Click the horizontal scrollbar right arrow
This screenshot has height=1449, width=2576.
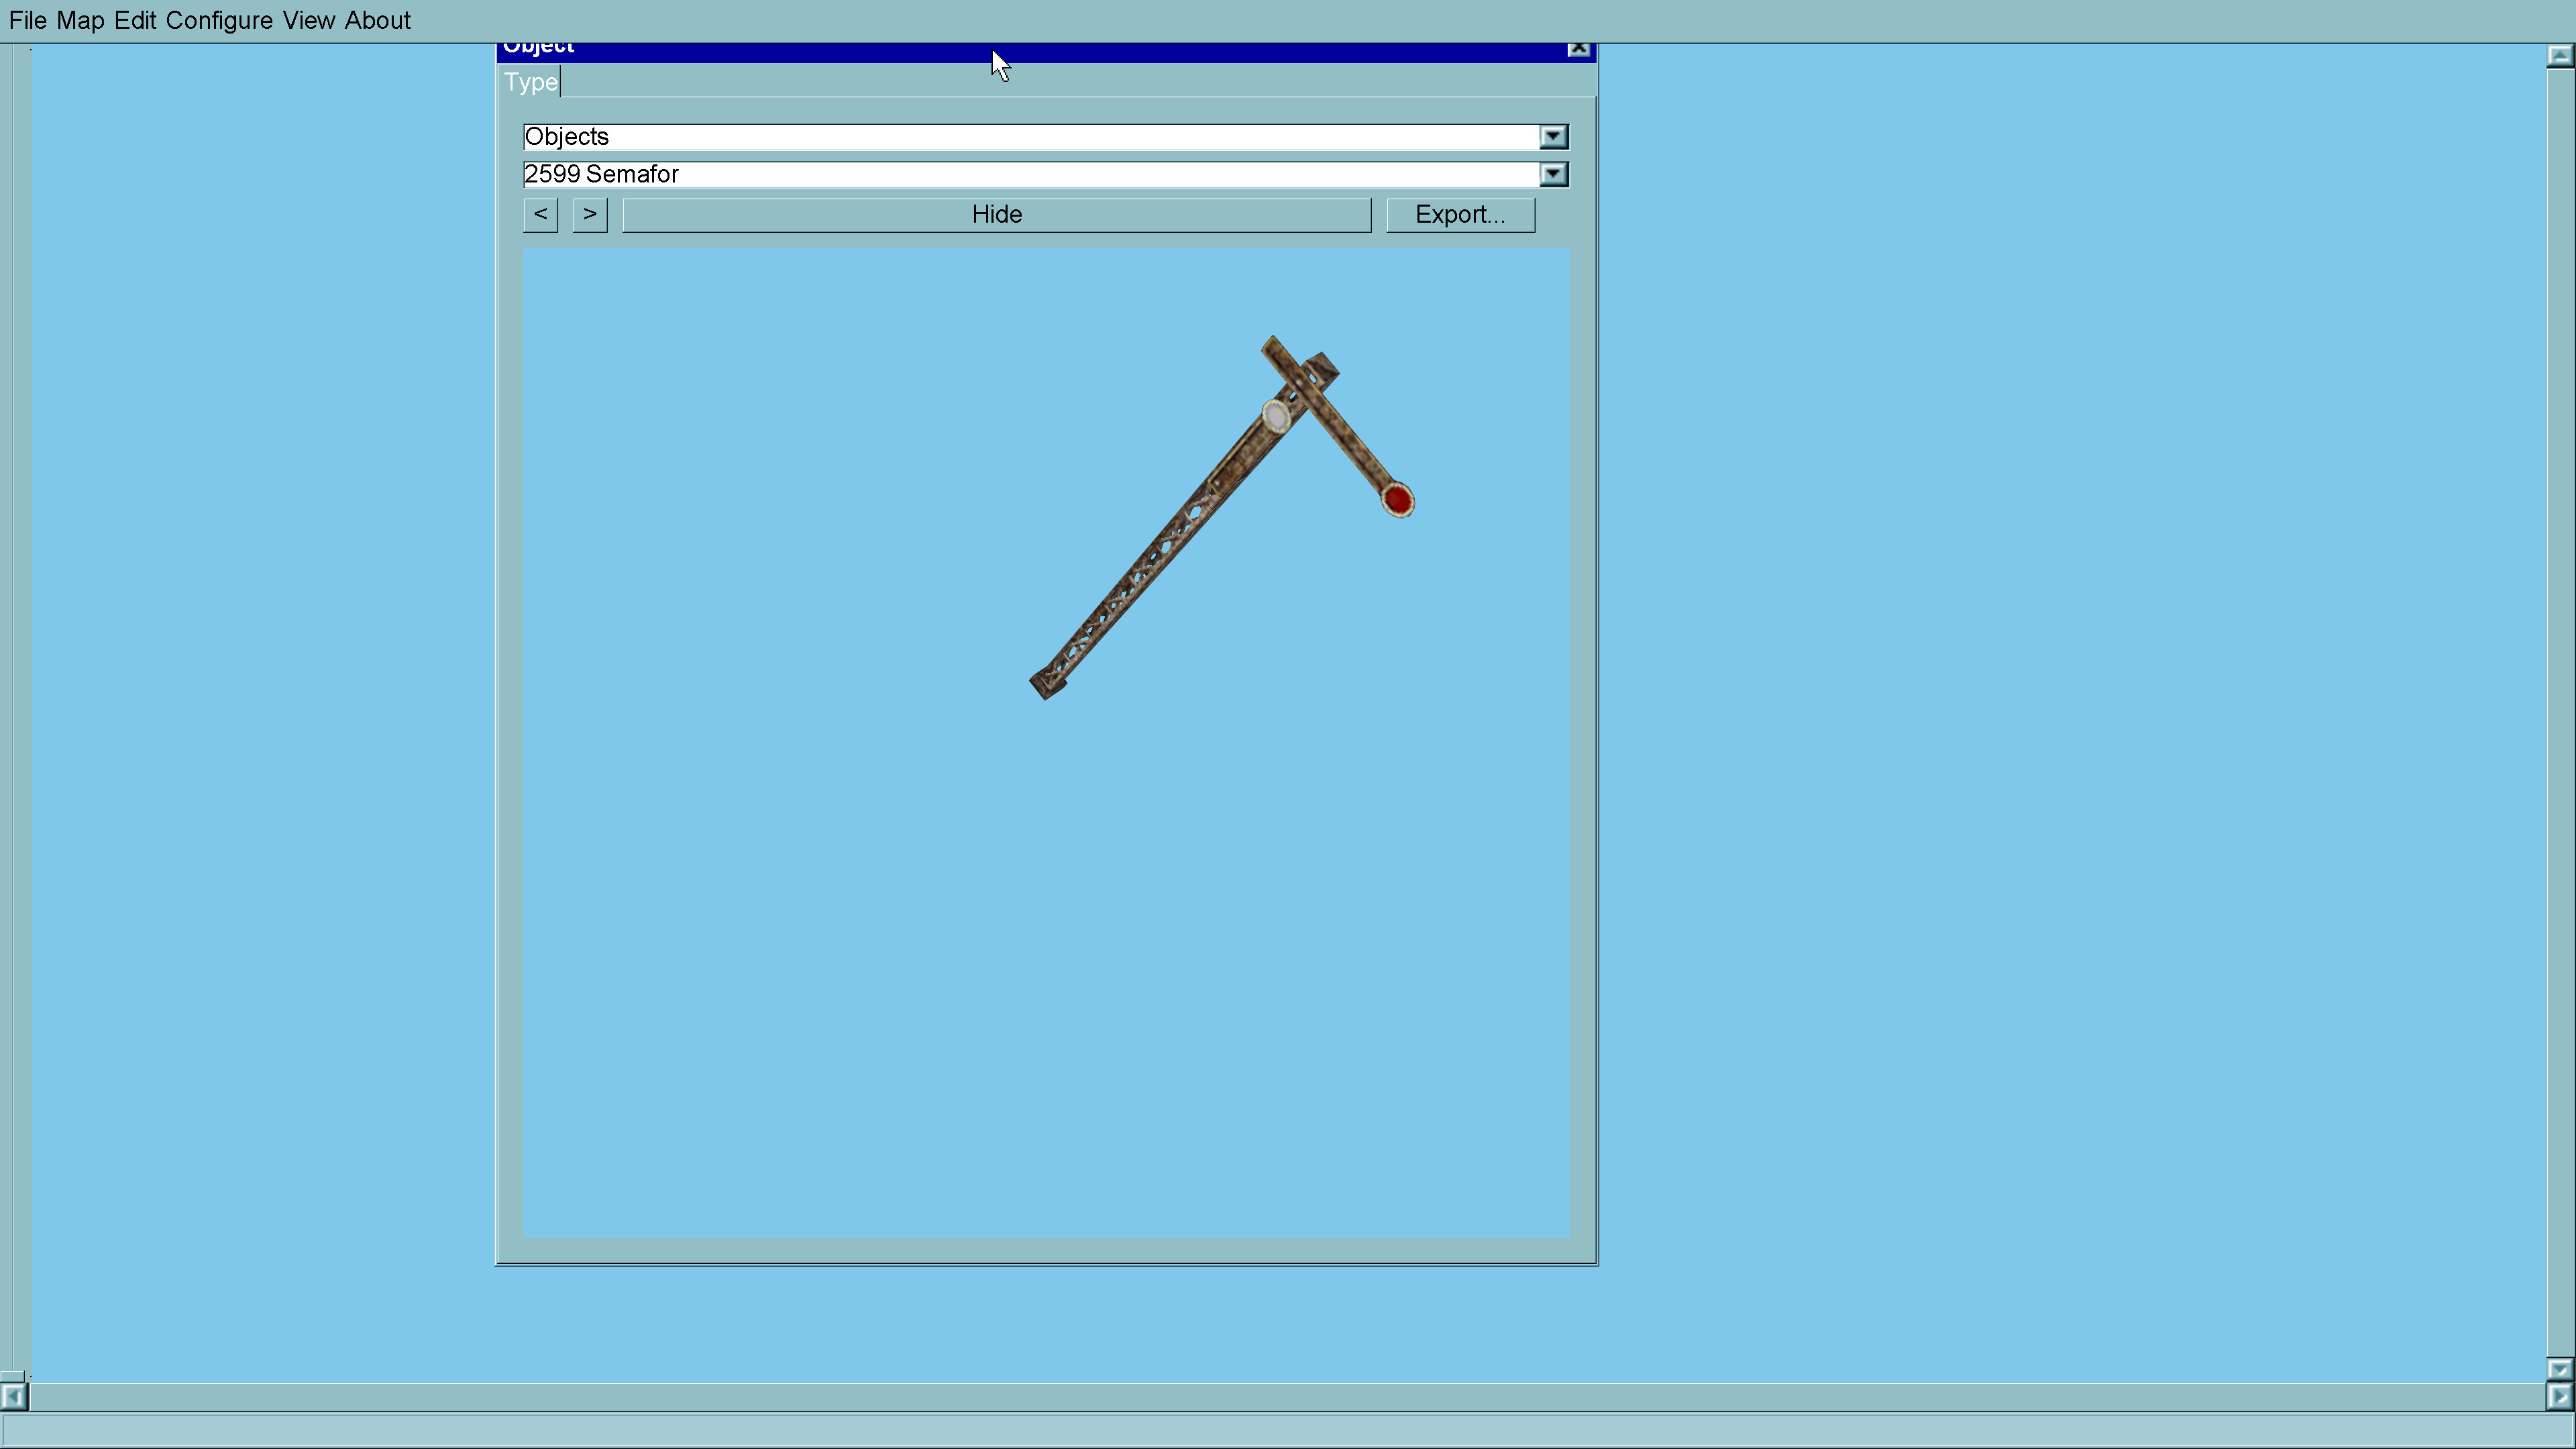click(2559, 1396)
